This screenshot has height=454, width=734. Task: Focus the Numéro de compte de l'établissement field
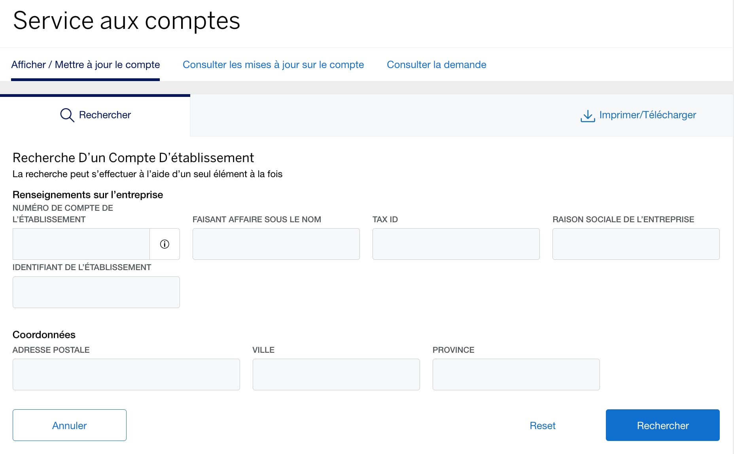point(81,244)
